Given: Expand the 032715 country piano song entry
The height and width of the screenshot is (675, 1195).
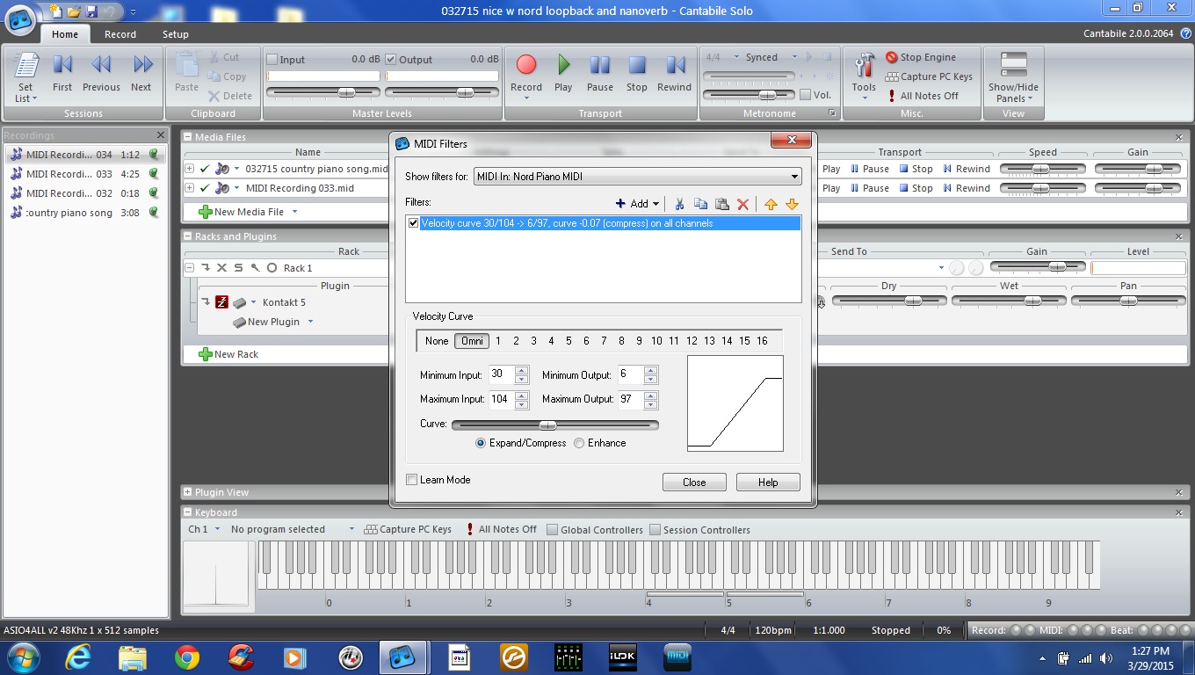Looking at the screenshot, I should (x=189, y=169).
